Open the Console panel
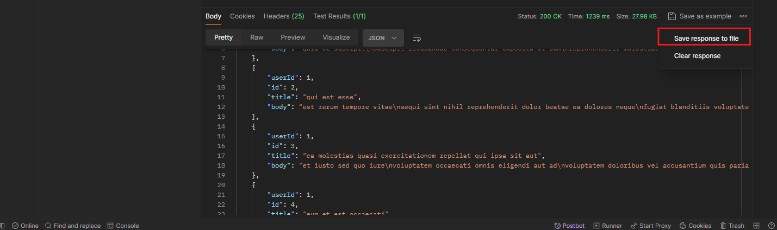This screenshot has height=230, width=777. 123,226
